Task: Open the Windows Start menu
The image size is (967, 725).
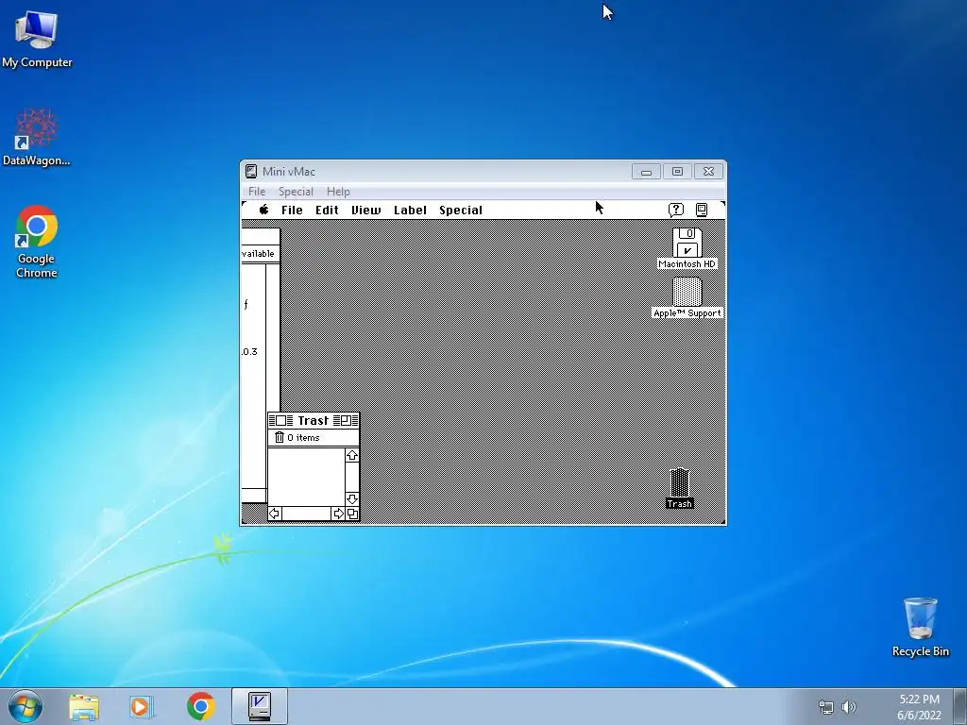Action: coord(25,706)
